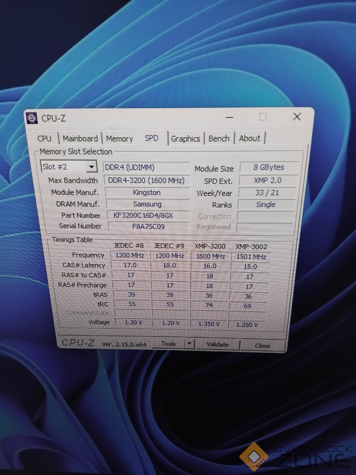Select the DDR4 (UDIMM) memory type field
The image size is (356, 475).
146,167
